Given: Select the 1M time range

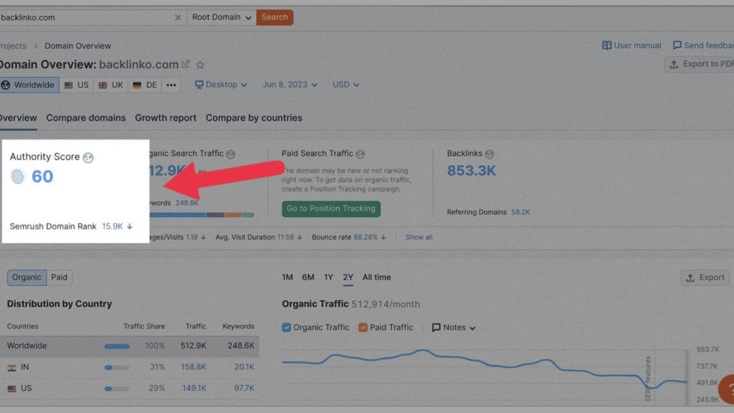Looking at the screenshot, I should point(287,278).
